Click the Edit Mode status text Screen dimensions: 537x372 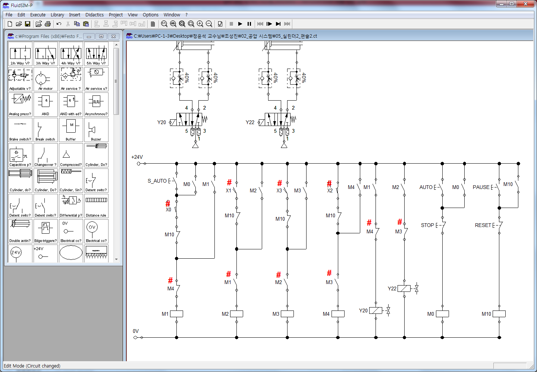click(x=32, y=366)
